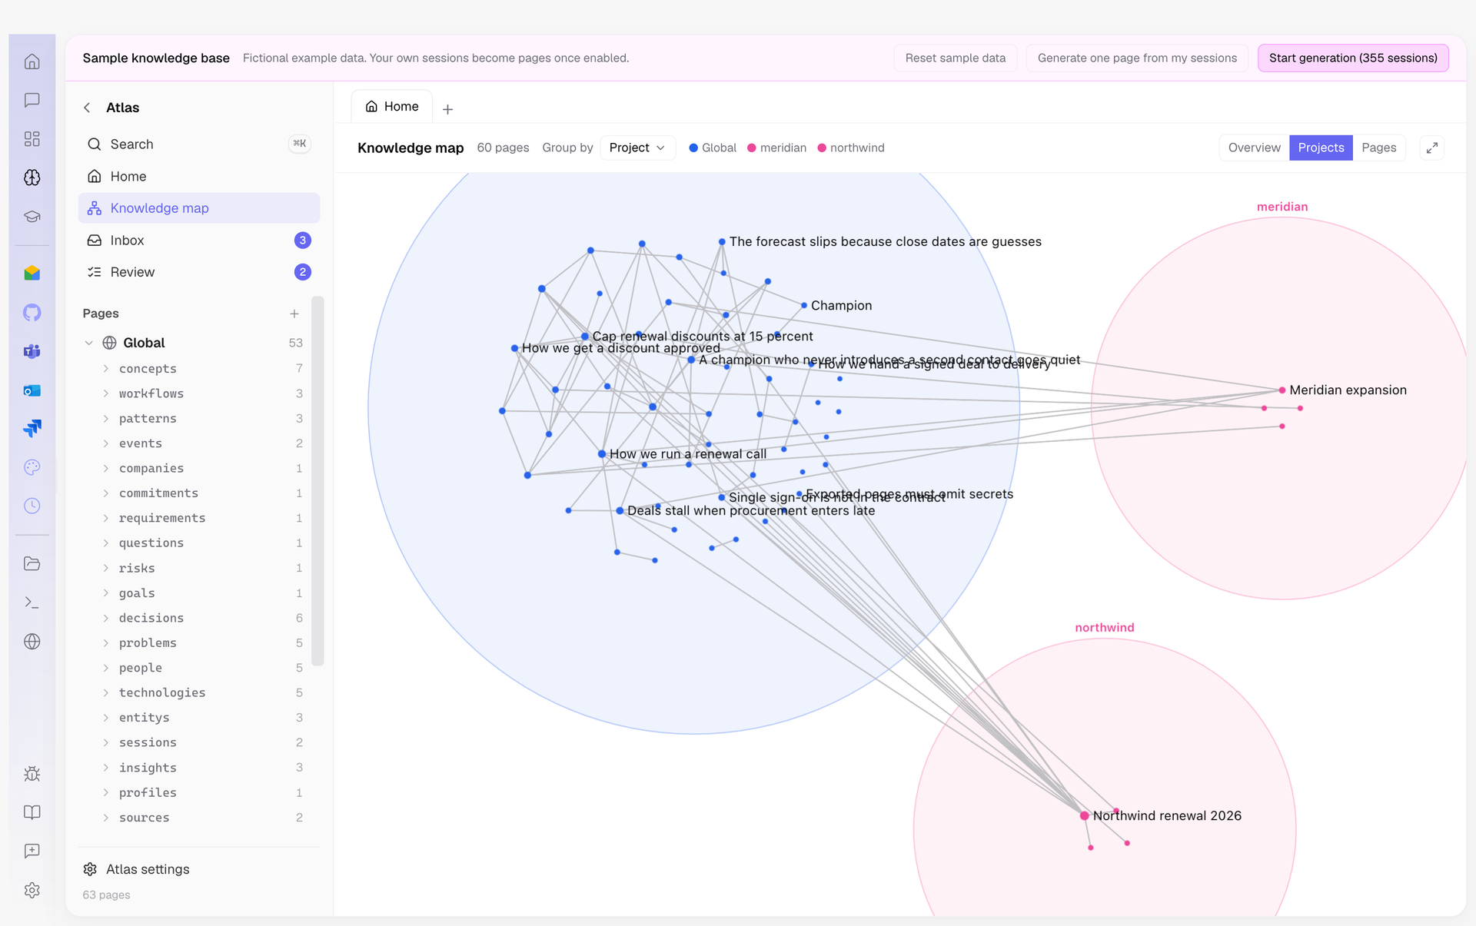Open the graduation cap icon in left rail
1476x926 pixels.
pos(32,217)
